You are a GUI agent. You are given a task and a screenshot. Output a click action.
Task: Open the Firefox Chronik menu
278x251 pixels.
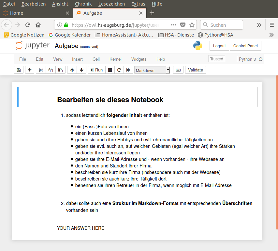pos(83,4)
